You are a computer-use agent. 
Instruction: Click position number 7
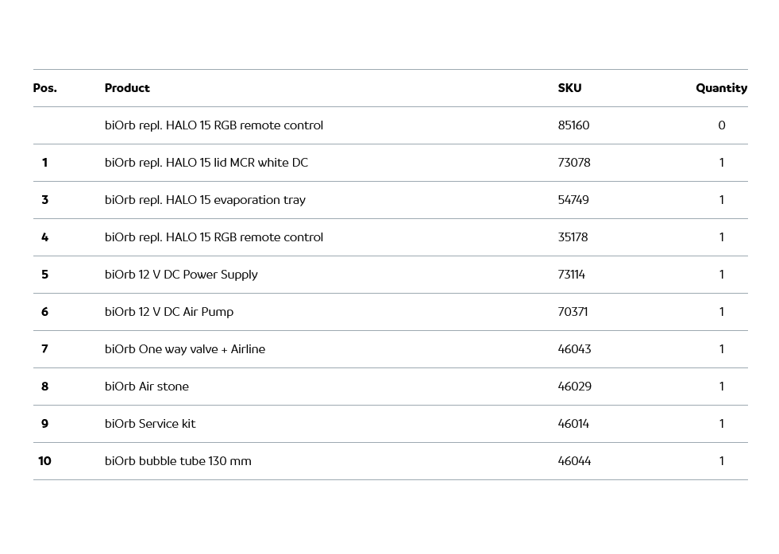tap(44, 349)
